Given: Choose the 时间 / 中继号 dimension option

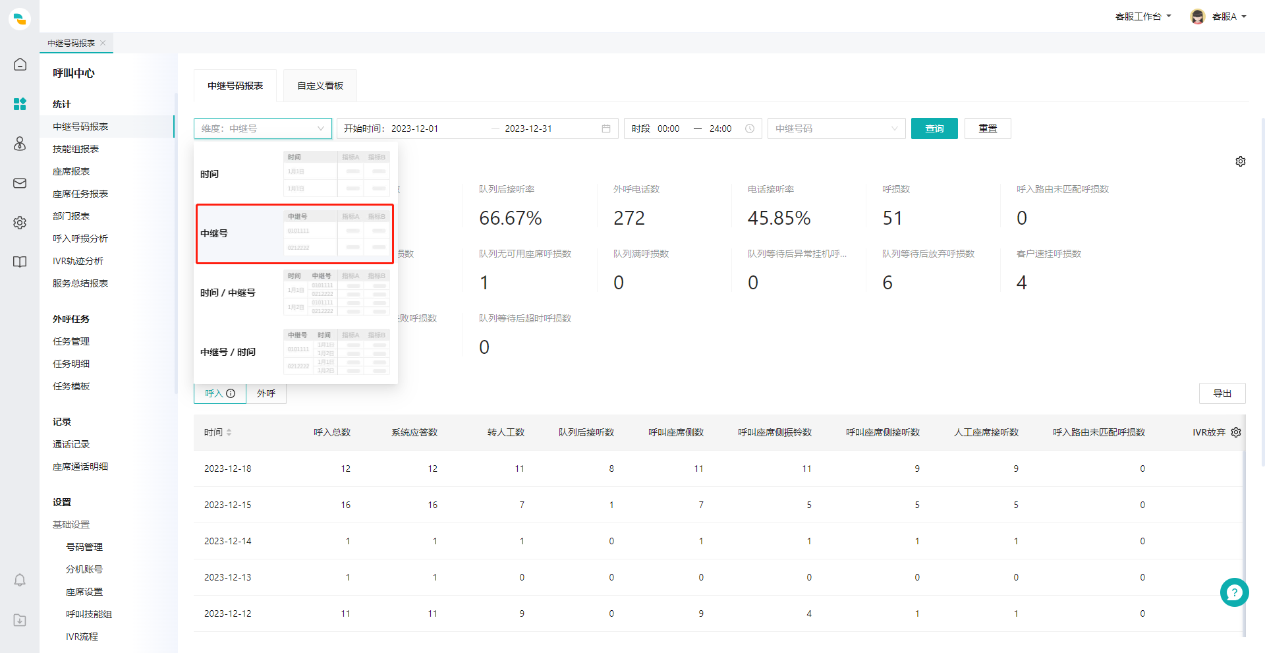Looking at the screenshot, I should click(295, 293).
